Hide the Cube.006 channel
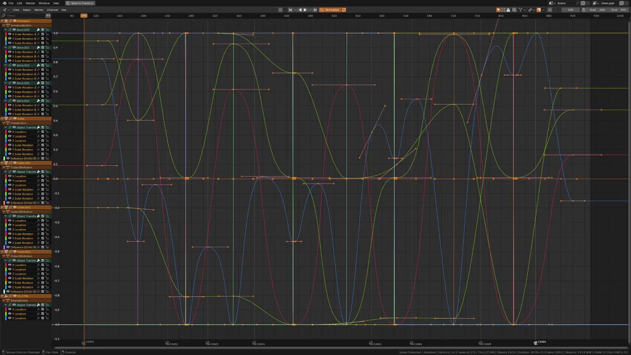The width and height of the screenshot is (631, 355). tap(15, 251)
